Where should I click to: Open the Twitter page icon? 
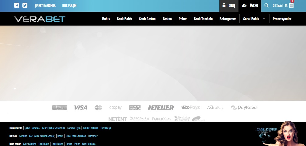[25, 5]
